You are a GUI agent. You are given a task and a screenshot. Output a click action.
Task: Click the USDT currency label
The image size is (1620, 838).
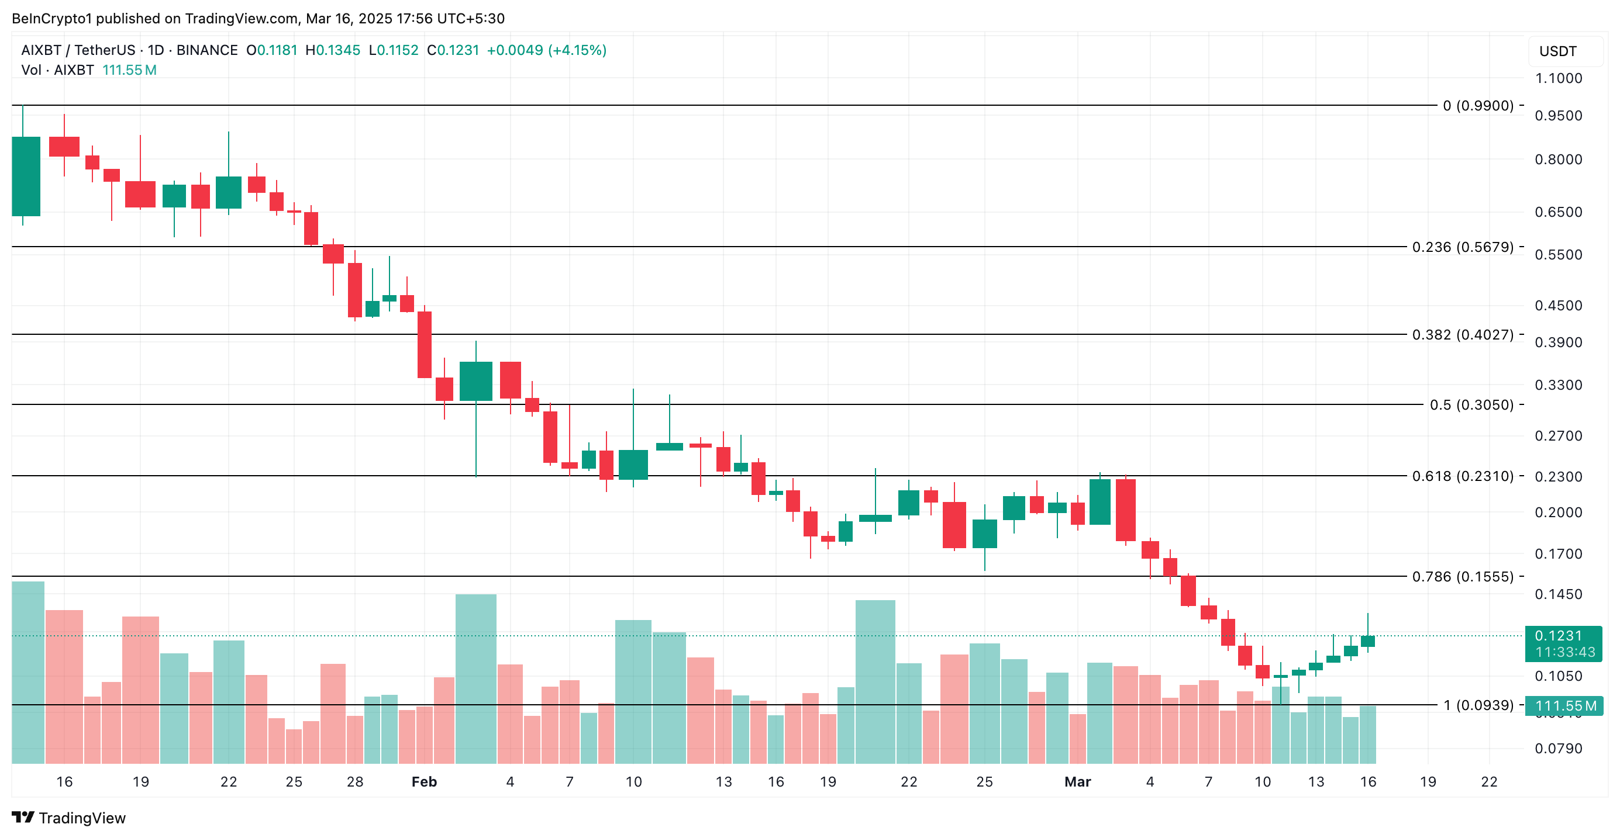tap(1557, 51)
